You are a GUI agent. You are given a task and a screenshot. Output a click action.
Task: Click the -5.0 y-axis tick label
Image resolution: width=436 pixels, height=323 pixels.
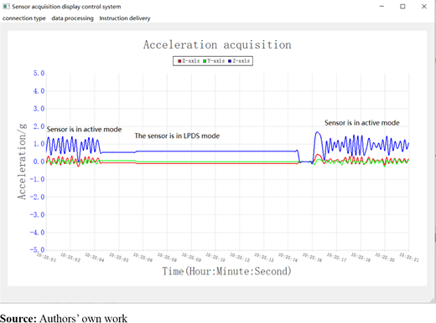(x=37, y=249)
